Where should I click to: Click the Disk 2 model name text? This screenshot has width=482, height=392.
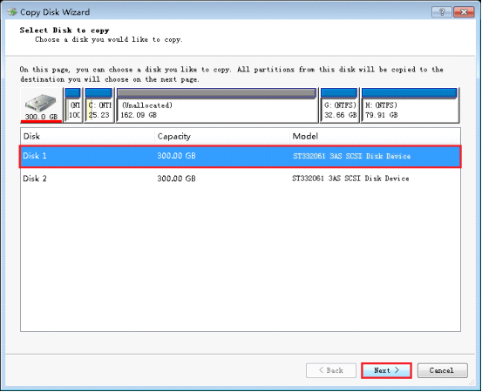(x=350, y=179)
